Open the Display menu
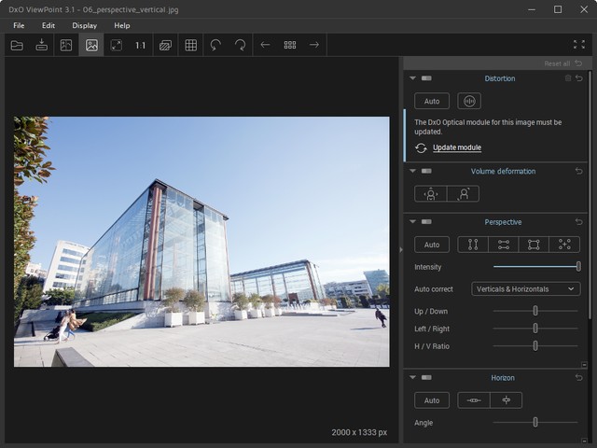 pos(84,25)
